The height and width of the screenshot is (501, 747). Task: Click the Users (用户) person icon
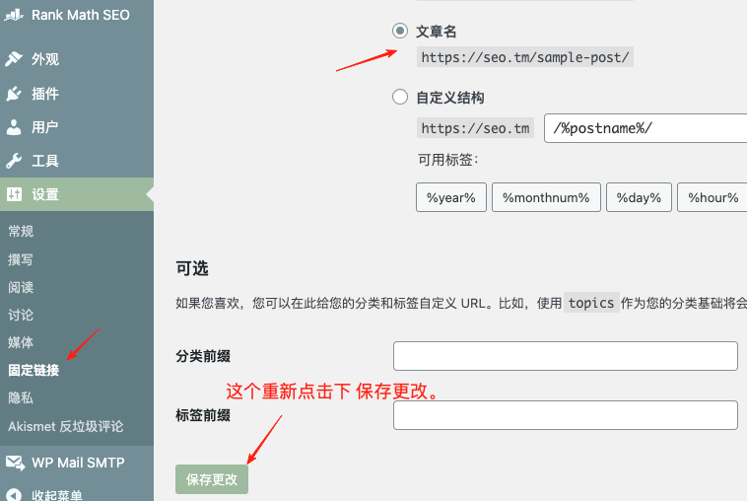(x=14, y=127)
